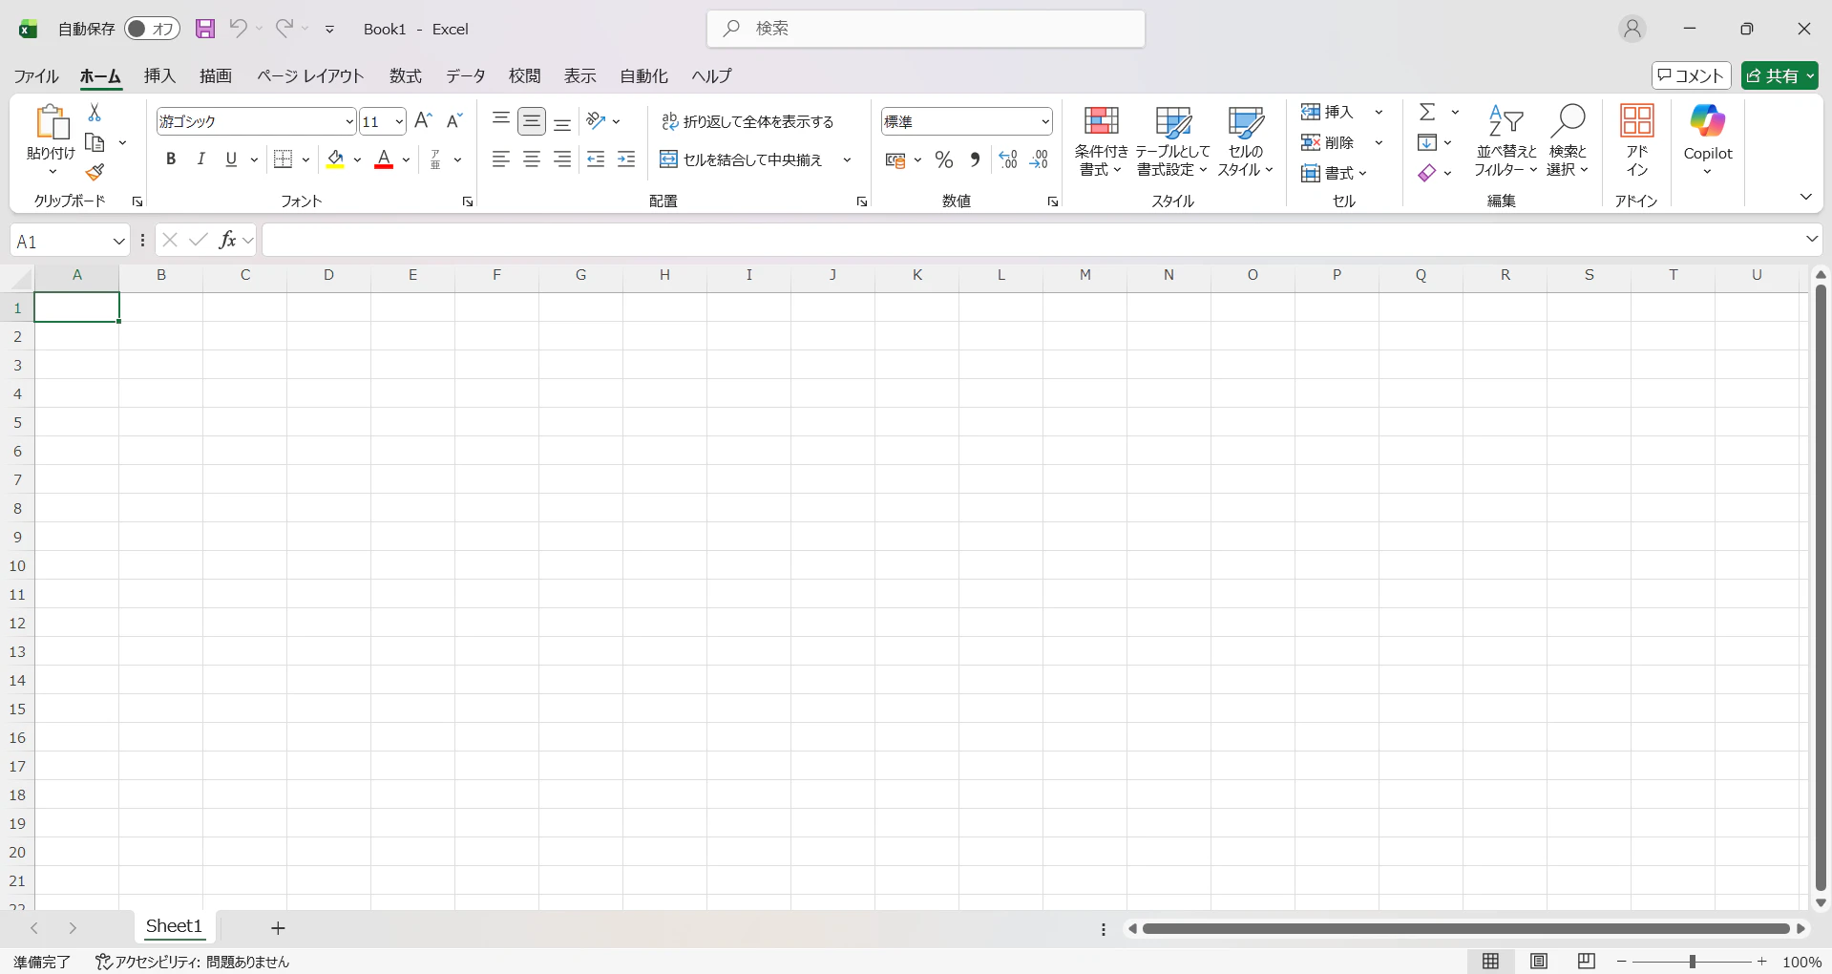Viewport: 1832px width, 974px height.
Task: Decrease indent icon in alignment group
Action: coord(596,159)
